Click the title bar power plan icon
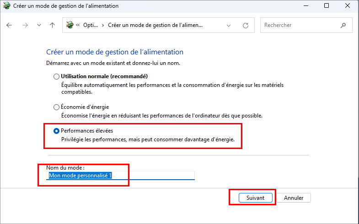The width and height of the screenshot is (359, 224). [x=6, y=6]
